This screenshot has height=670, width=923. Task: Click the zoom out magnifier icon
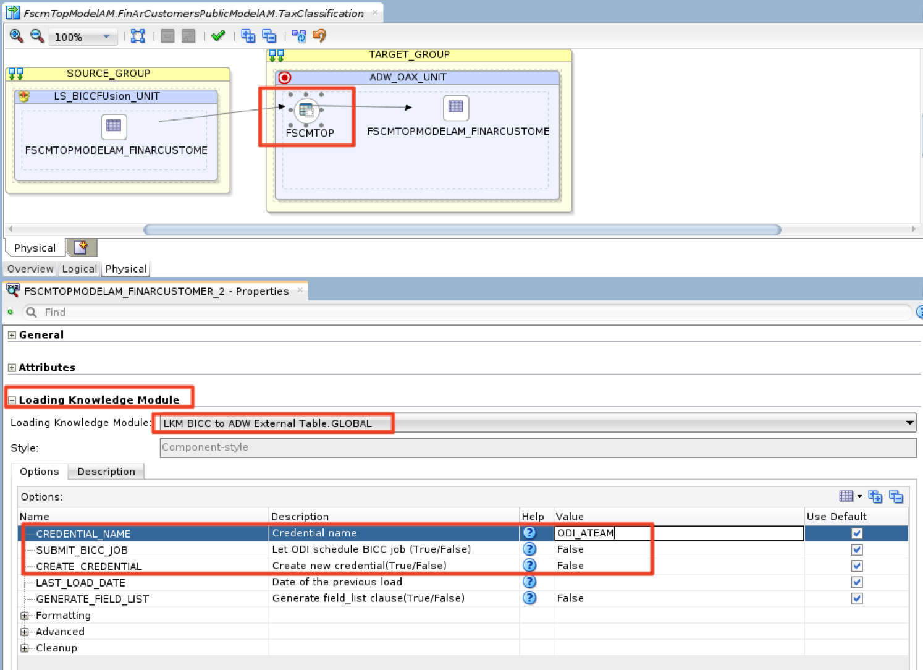coord(37,36)
